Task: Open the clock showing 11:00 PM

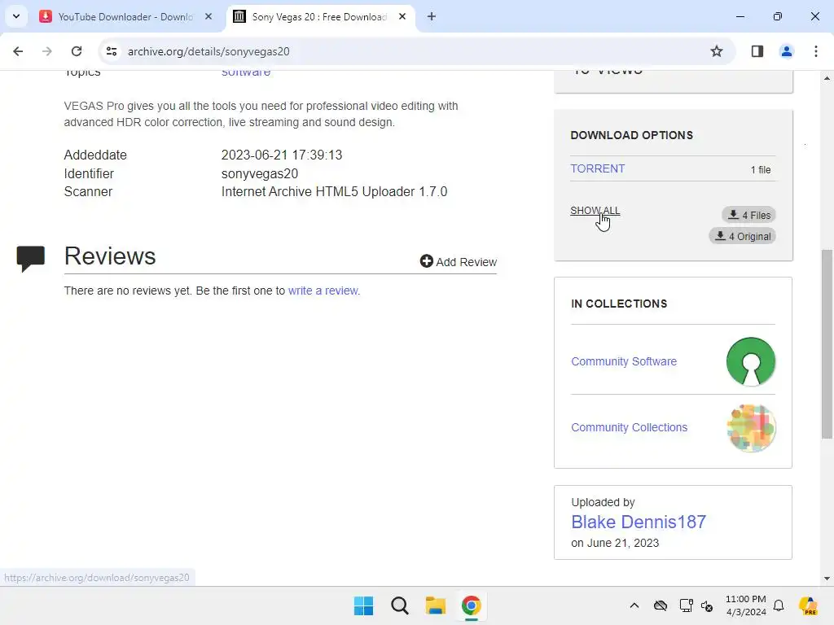Action: 746,605
